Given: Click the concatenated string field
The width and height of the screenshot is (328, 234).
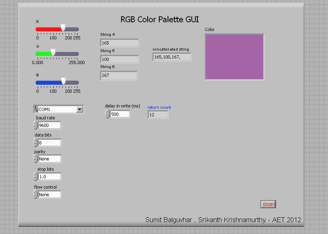Looking at the screenshot, I should (x=172, y=57).
